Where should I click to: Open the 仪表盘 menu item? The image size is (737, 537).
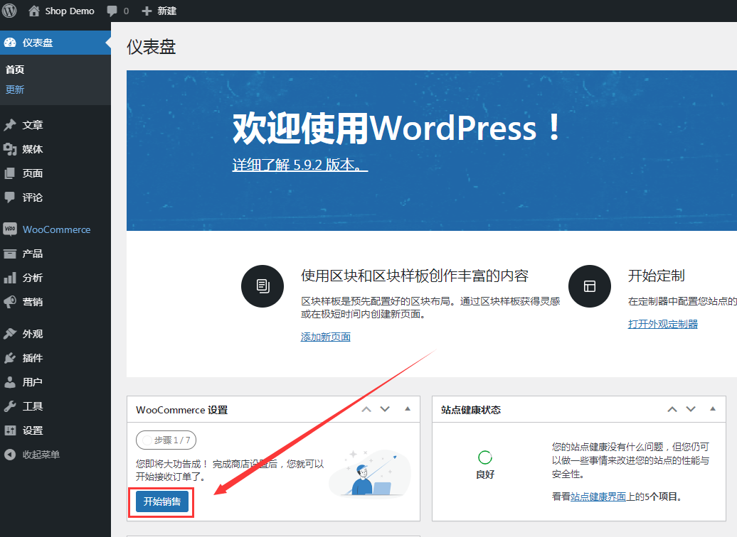pos(55,43)
